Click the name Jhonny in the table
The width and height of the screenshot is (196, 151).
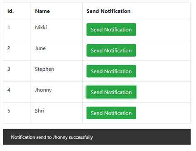click(43, 90)
